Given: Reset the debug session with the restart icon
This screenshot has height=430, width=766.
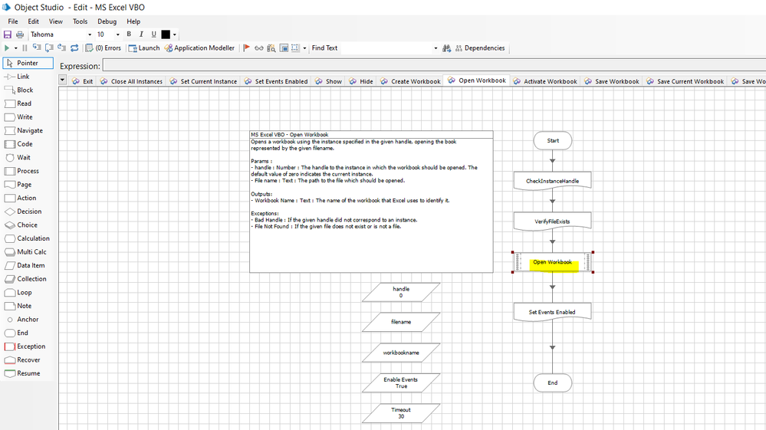Looking at the screenshot, I should coord(74,48).
